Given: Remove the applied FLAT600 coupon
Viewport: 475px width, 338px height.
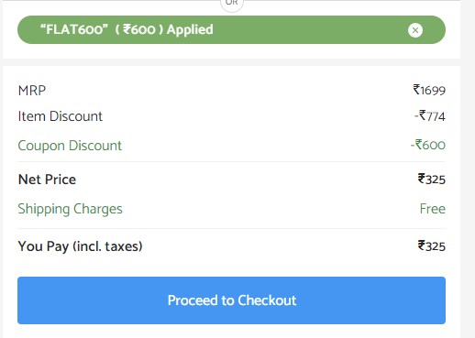Looking at the screenshot, I should click(x=415, y=30).
